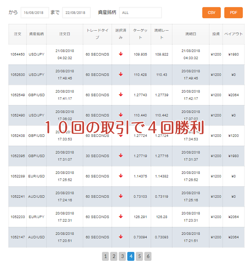This screenshot has width=252, height=268.
Task: Click payout ¥1980 in order 1054450 row
Action: click(233, 54)
